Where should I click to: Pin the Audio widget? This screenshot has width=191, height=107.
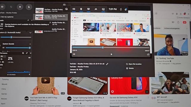click(28, 20)
